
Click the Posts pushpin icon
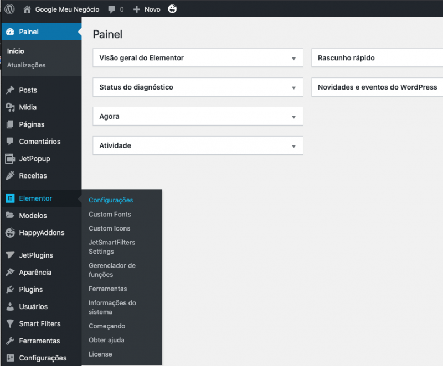click(10, 90)
